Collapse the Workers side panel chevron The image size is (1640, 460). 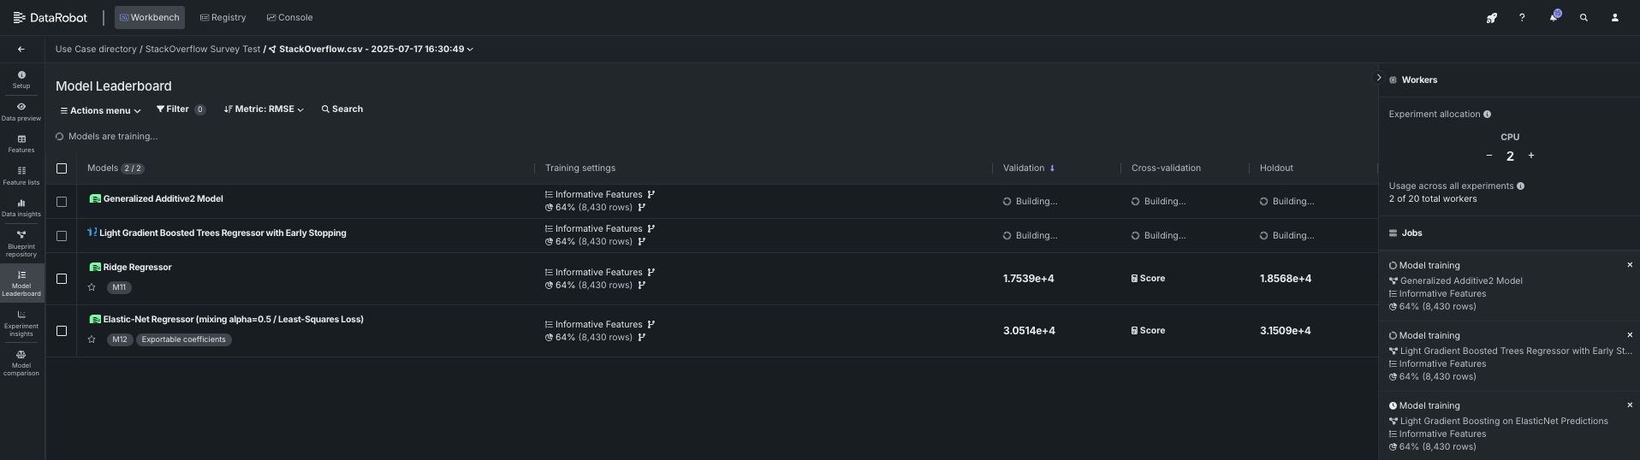[x=1378, y=78]
